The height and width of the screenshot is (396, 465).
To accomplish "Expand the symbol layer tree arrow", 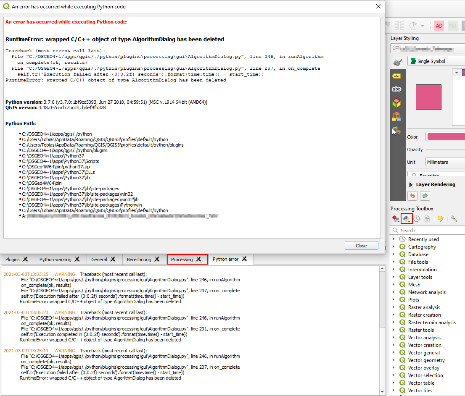I will click(x=457, y=73).
